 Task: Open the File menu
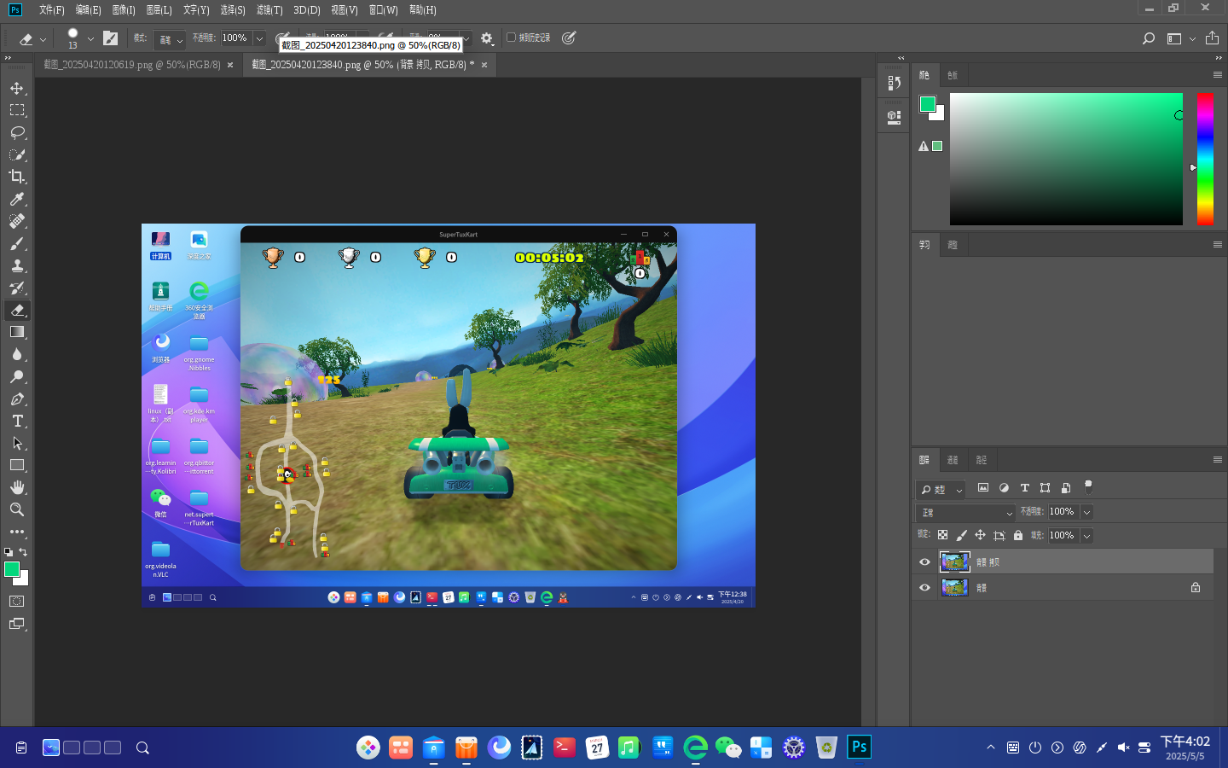click(51, 10)
